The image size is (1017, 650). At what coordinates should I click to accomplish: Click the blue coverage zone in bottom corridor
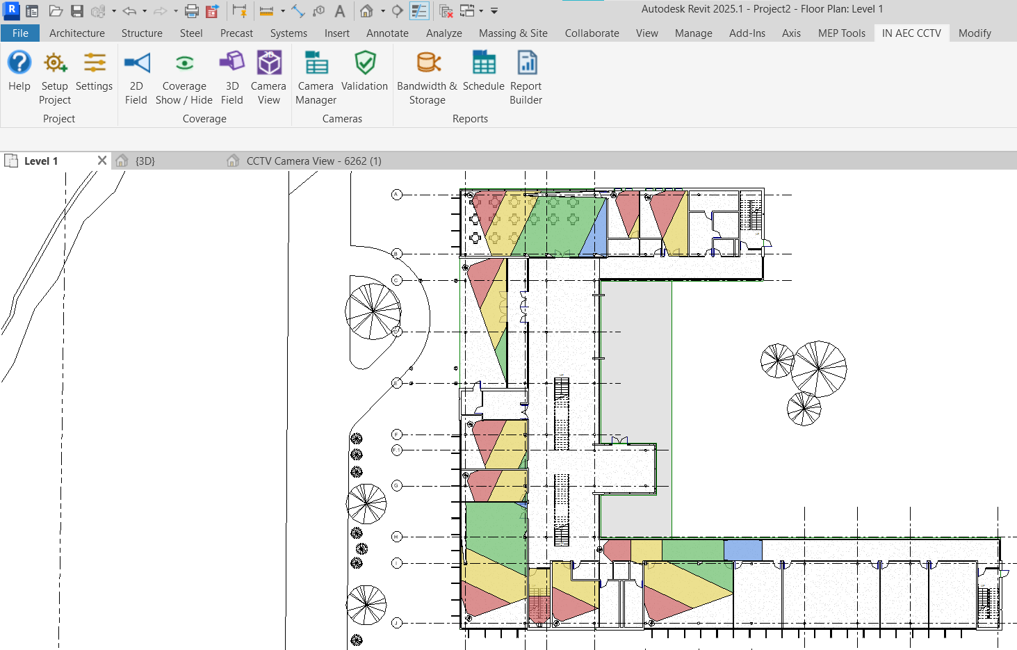coord(742,550)
